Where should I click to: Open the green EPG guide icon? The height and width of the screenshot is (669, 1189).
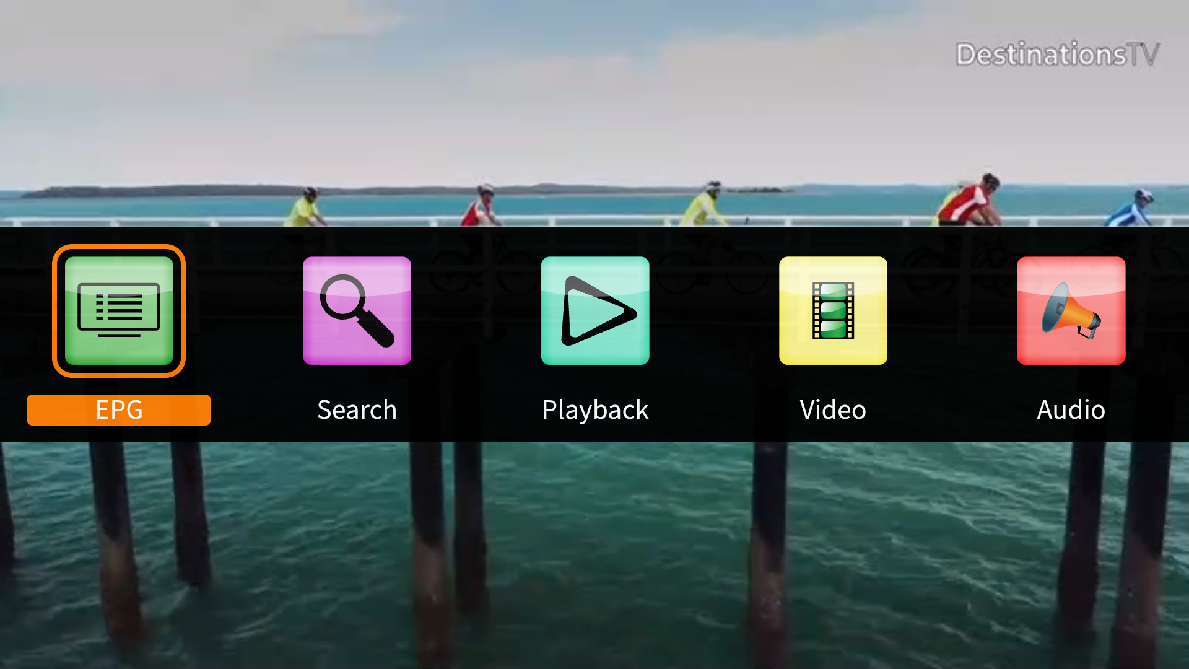[119, 310]
